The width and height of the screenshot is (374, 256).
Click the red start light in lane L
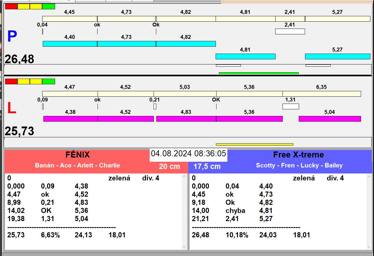tap(11, 81)
